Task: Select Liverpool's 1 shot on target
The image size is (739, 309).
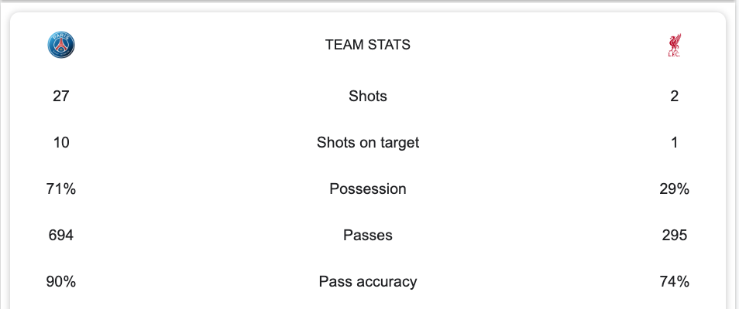Action: coord(674,142)
